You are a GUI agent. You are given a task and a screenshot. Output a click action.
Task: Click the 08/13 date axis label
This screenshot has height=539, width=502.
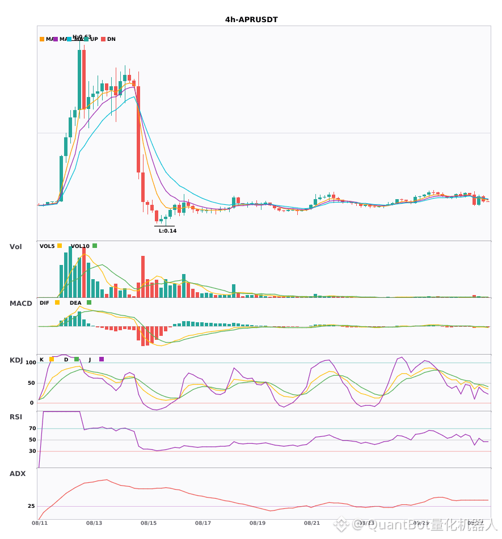click(x=94, y=523)
